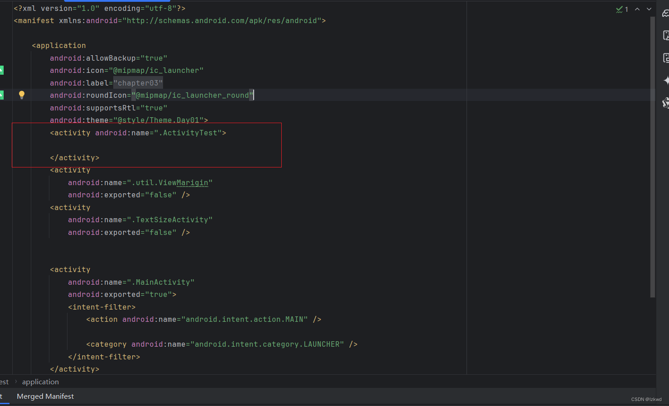The width and height of the screenshot is (669, 406).
Task: Click roundIcon preview square in the gutter
Action: tap(1, 95)
